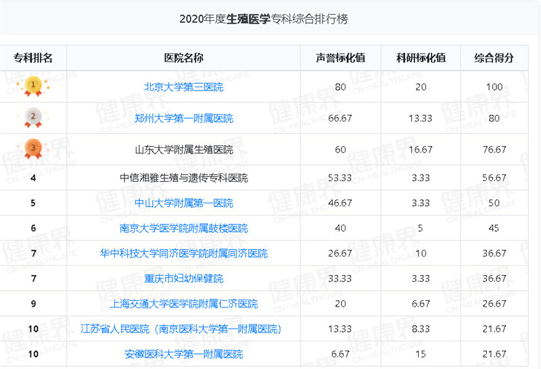
Task: Open 中山大学附属第一医院 link
Action: coord(184,203)
